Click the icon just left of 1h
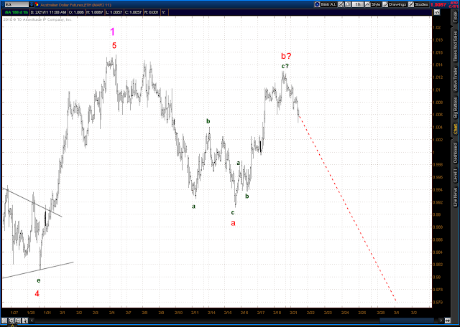The height and width of the screenshot is (327, 460). point(348,5)
